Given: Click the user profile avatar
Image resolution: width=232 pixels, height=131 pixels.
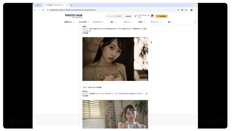Looking at the screenshot, I should tap(152, 16).
